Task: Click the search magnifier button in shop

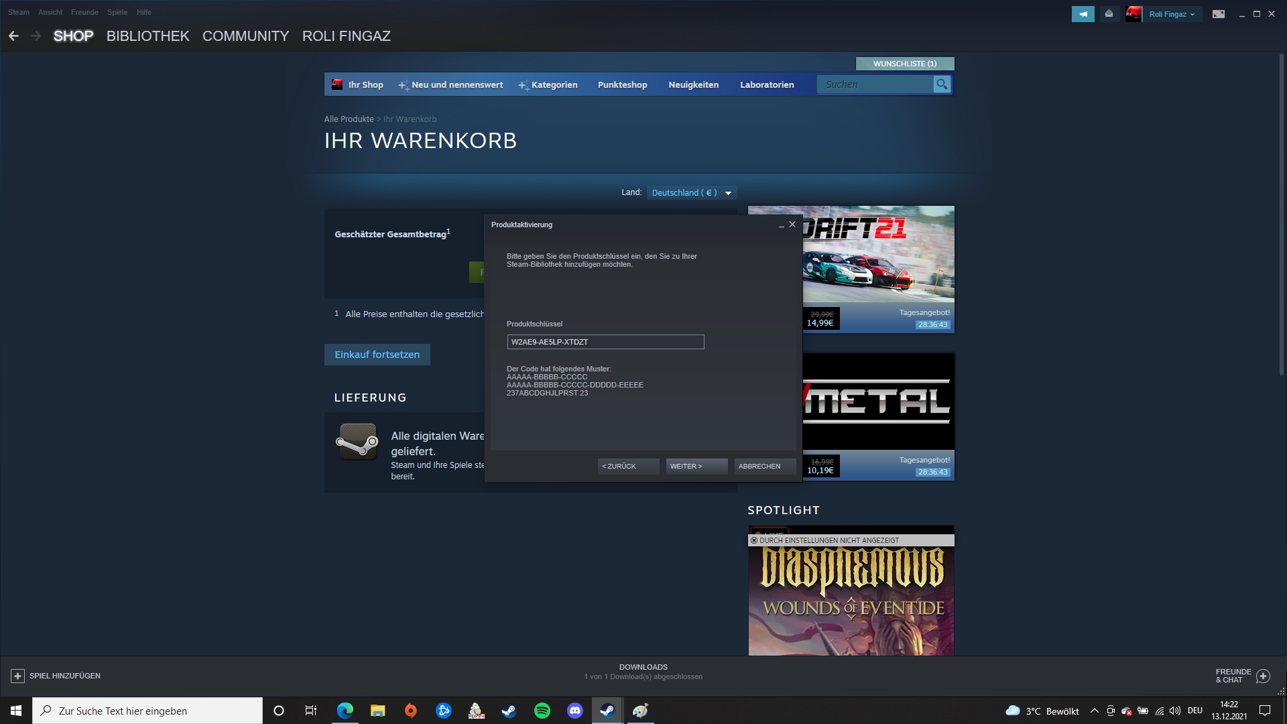Action: pyautogui.click(x=942, y=84)
